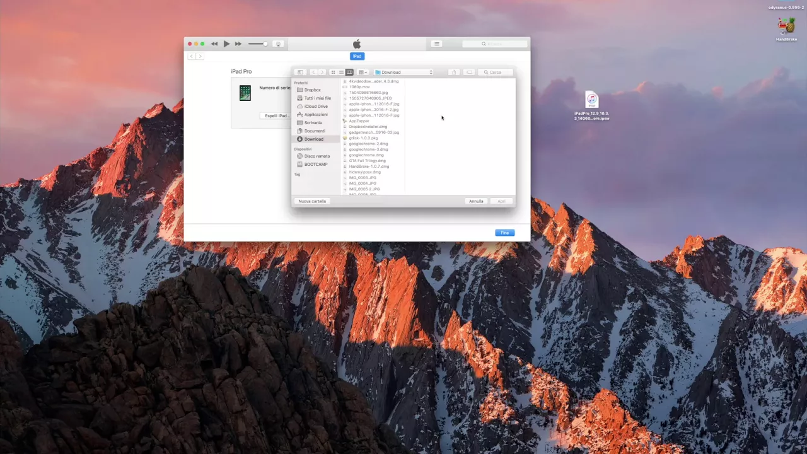Go back in the file dialog
This screenshot has width=807, height=454.
(313, 72)
